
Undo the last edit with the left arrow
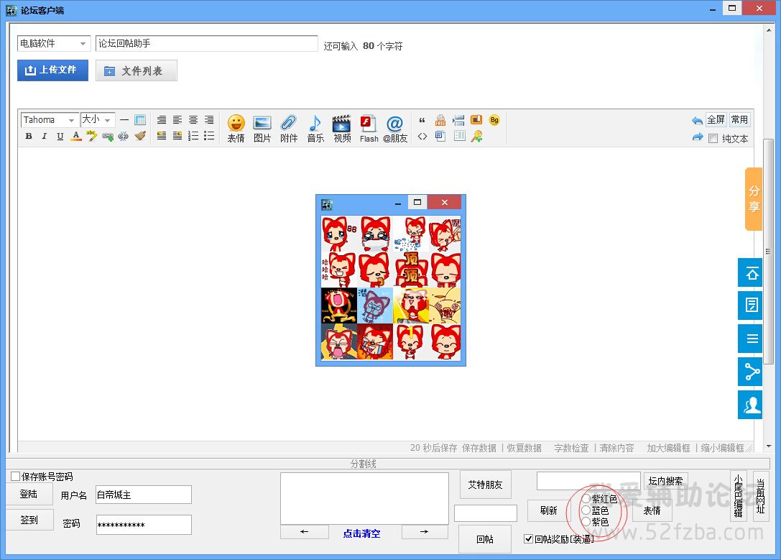[698, 120]
